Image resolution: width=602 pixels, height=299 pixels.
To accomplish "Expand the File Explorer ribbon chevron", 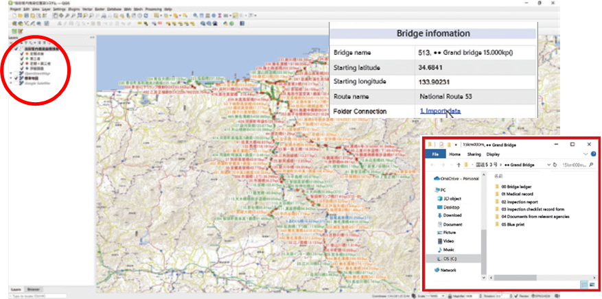I will 584,154.
